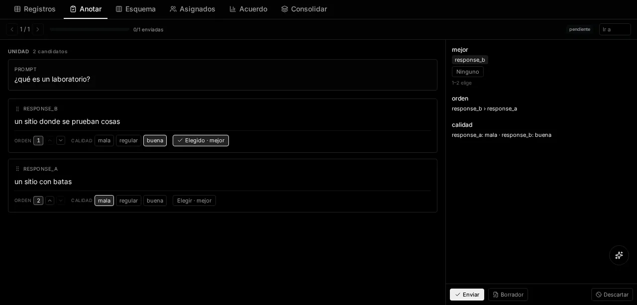Open the Acuerdo tab
The height and width of the screenshot is (305, 637).
click(248, 9)
